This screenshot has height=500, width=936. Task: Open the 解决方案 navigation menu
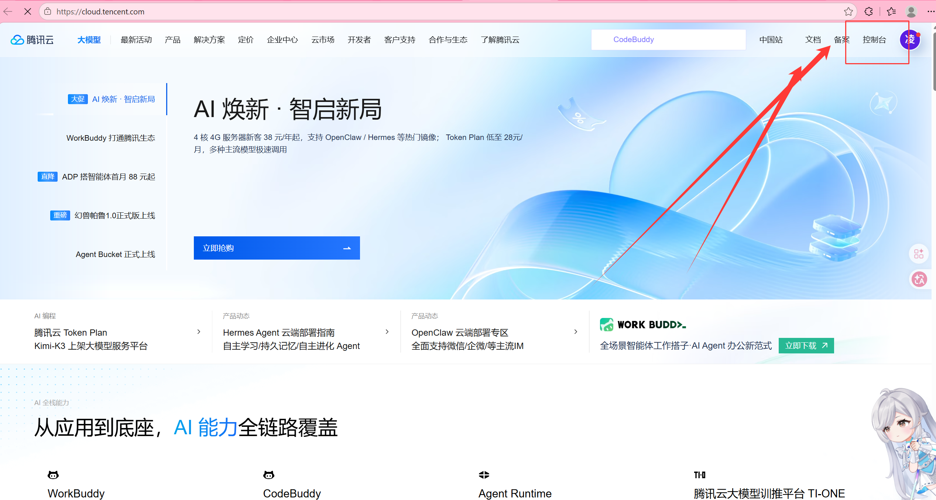pos(209,40)
